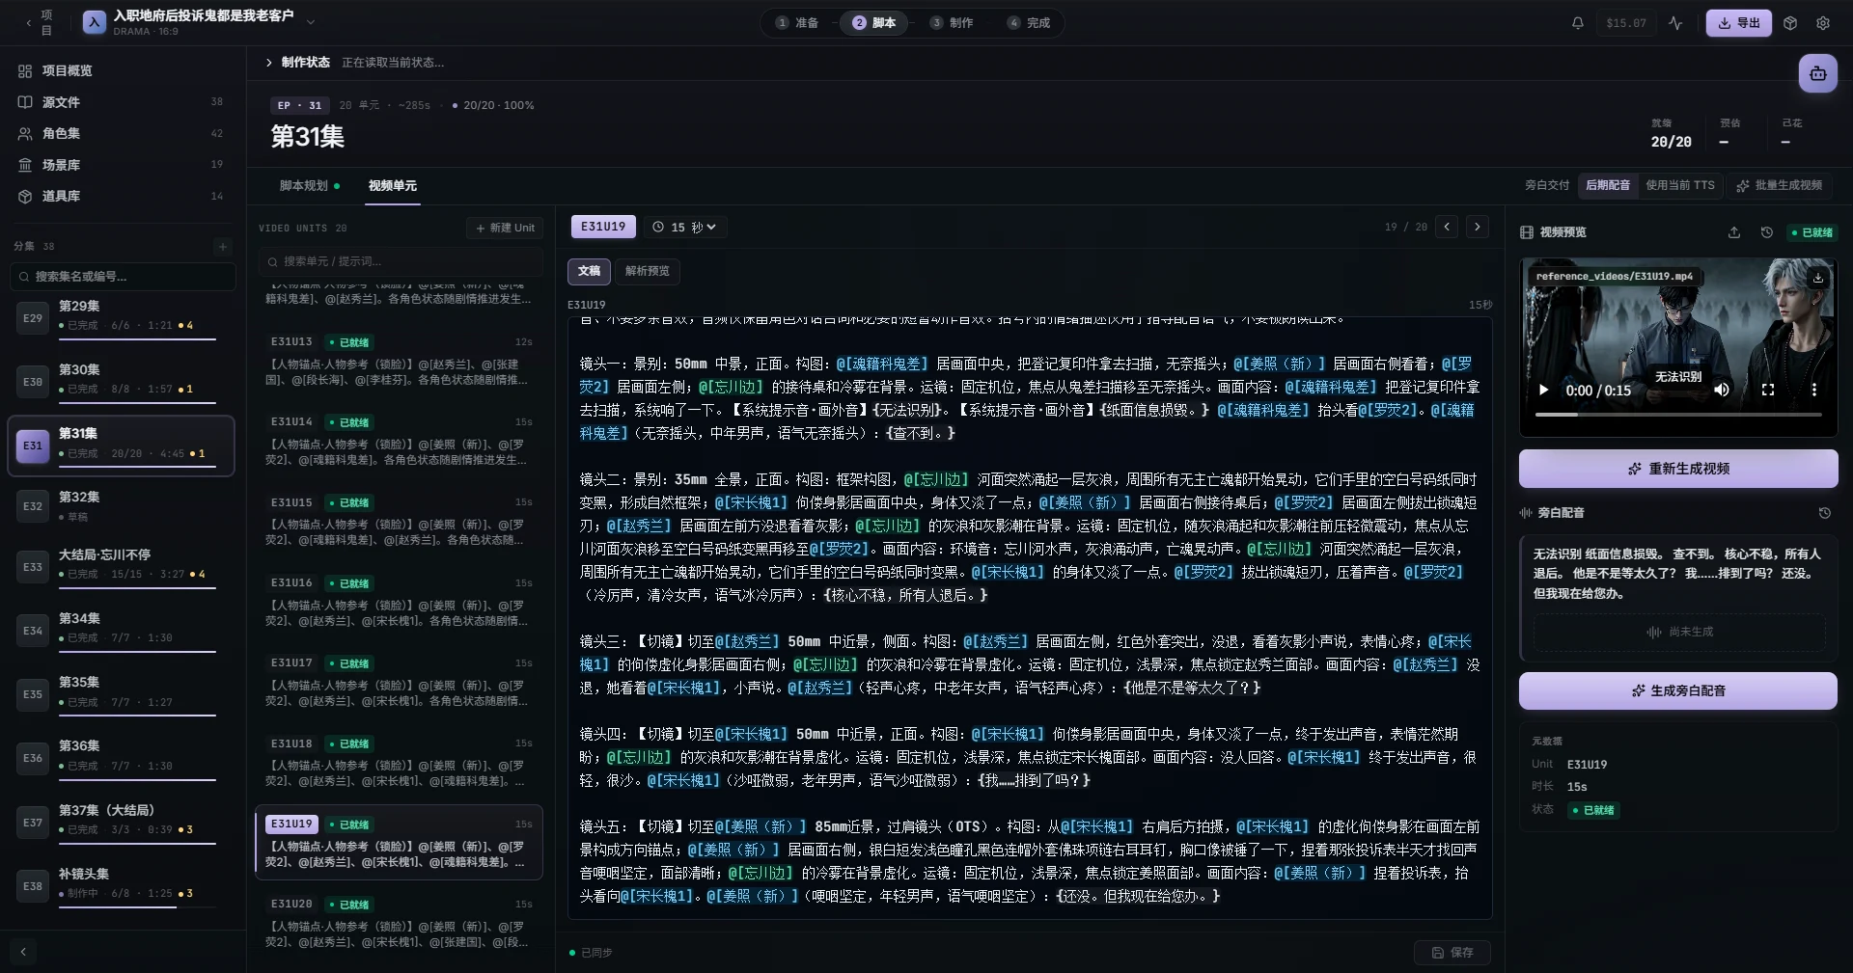The image size is (1853, 973).
Task: Expand the project name dropdown chevron
Action: click(311, 21)
